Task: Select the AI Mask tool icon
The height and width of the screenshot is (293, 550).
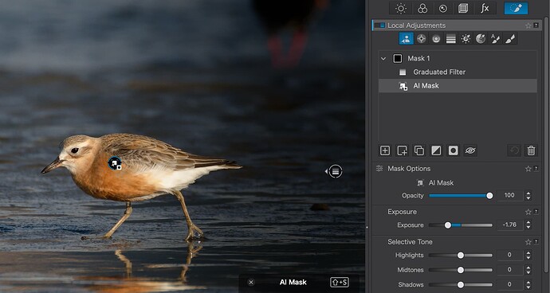Action: (x=406, y=38)
